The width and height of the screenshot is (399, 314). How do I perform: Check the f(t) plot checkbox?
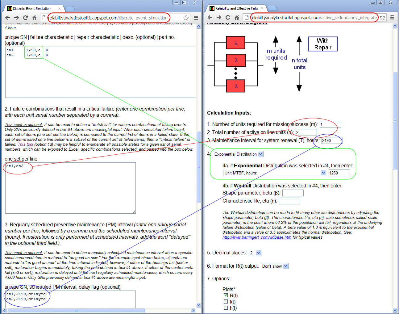226,302
